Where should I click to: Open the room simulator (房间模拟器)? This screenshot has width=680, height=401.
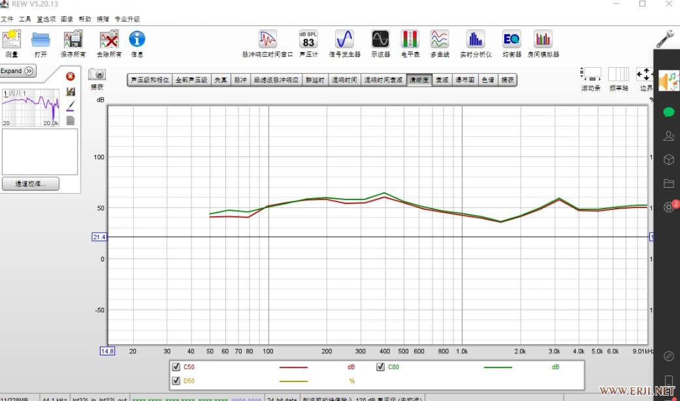pyautogui.click(x=543, y=40)
